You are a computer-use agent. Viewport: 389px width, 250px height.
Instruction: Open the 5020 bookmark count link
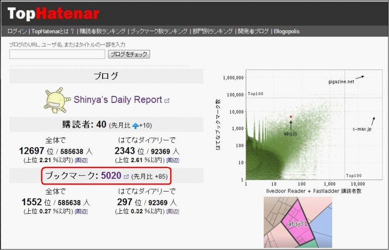tap(111, 176)
